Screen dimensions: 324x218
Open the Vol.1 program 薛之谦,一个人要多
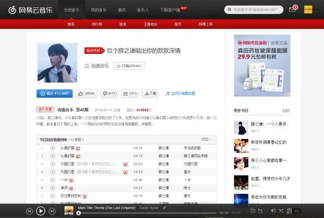coord(269,124)
